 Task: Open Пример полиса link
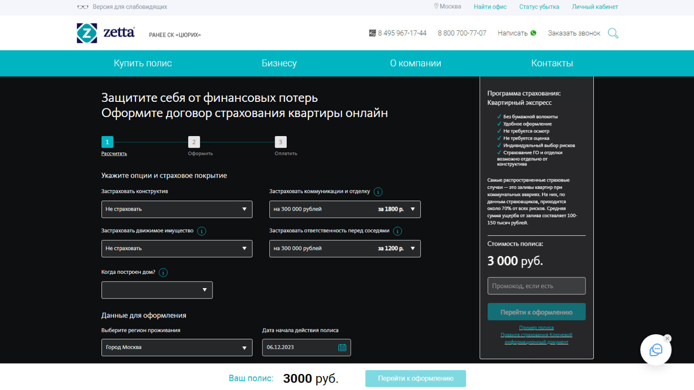pyautogui.click(x=537, y=328)
